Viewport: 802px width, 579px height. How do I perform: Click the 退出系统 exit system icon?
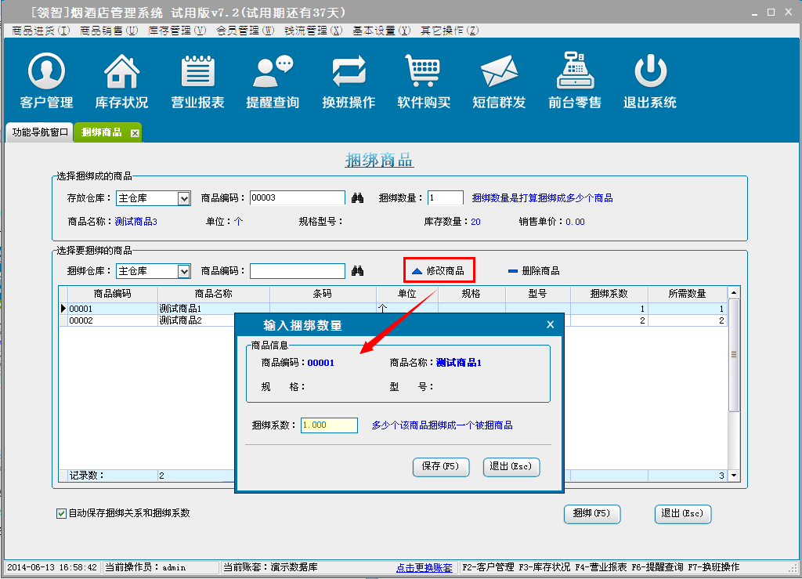(650, 81)
